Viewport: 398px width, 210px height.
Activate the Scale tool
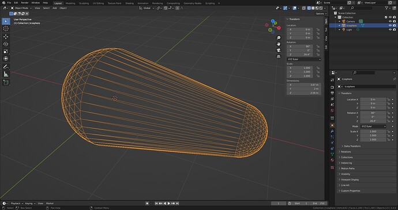(6, 51)
